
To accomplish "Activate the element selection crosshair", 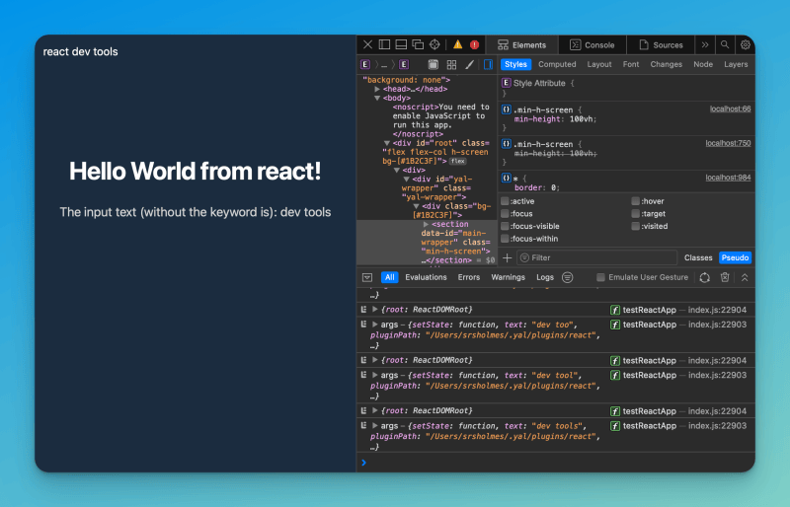I will coord(434,44).
